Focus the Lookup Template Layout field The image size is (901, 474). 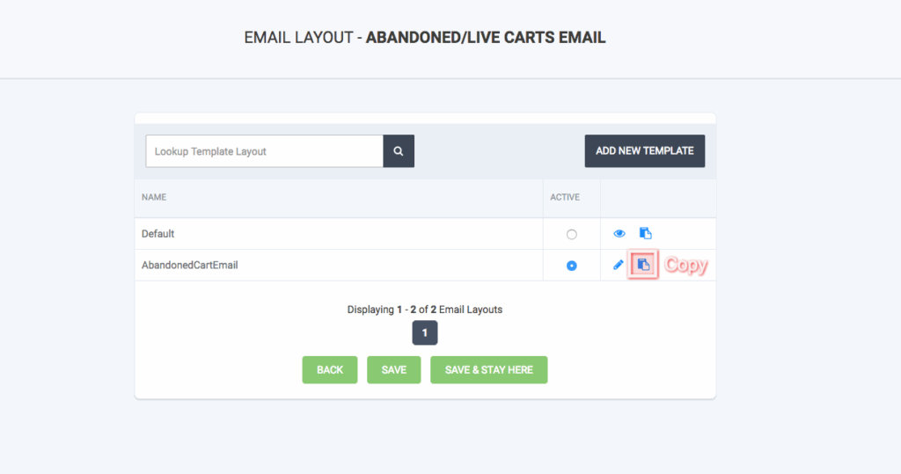coord(264,151)
